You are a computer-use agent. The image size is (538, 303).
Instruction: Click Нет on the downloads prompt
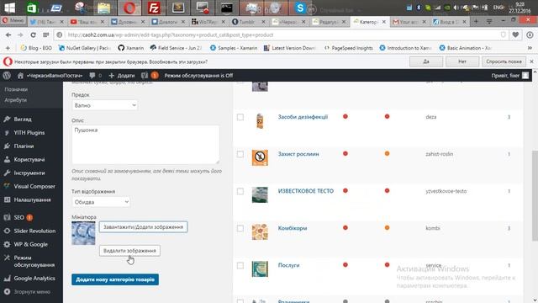(462, 61)
